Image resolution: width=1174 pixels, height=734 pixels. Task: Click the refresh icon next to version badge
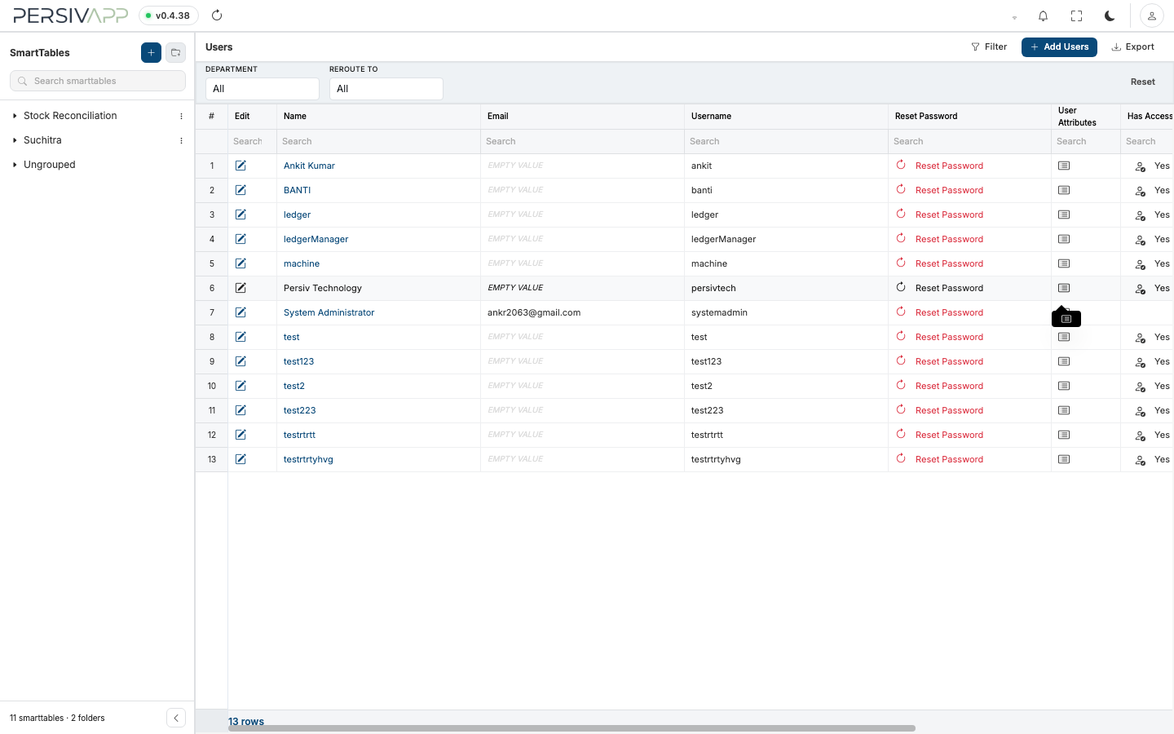(217, 15)
